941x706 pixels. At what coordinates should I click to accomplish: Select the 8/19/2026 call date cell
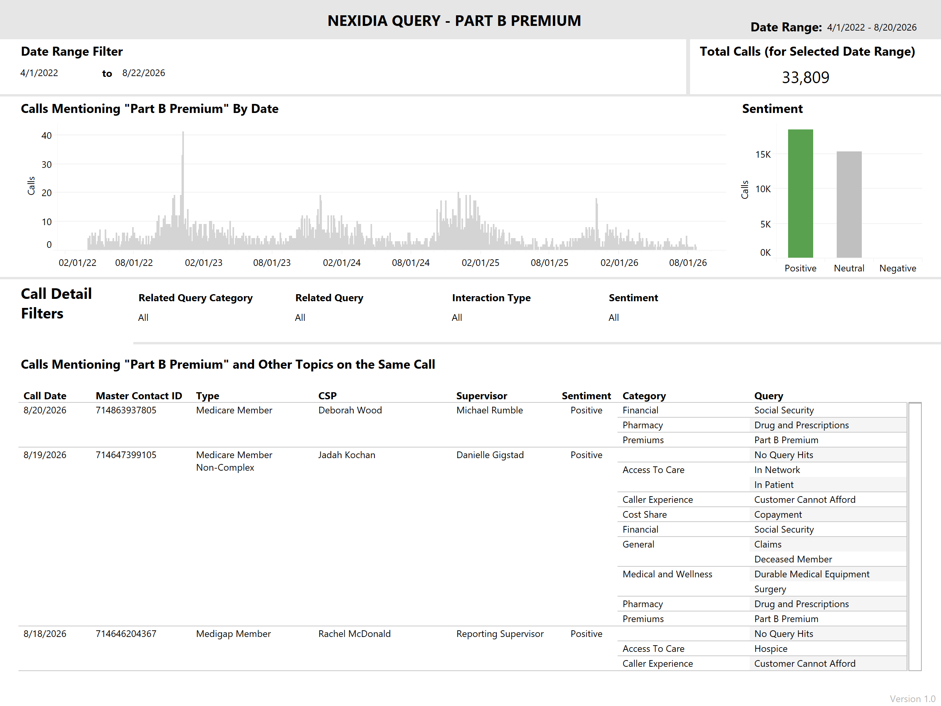[45, 455]
